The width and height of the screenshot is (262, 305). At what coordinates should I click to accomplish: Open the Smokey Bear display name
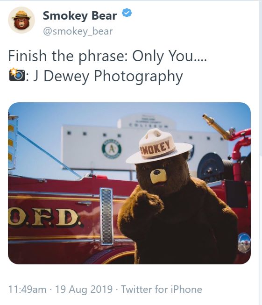pos(80,15)
